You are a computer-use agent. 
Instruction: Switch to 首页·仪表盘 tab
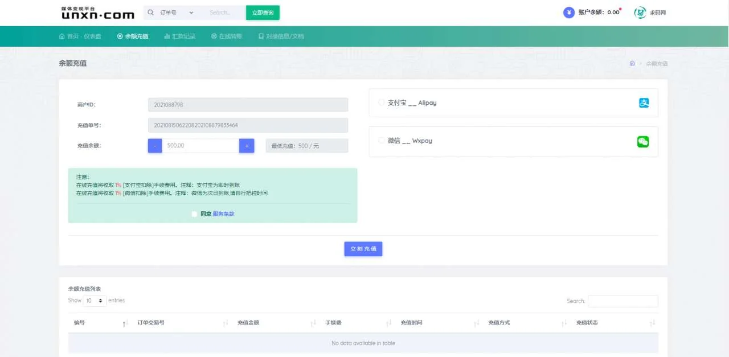pyautogui.click(x=80, y=35)
